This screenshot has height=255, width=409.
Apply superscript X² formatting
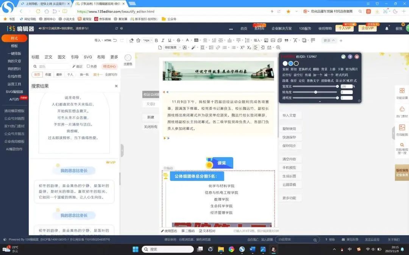pos(242,48)
